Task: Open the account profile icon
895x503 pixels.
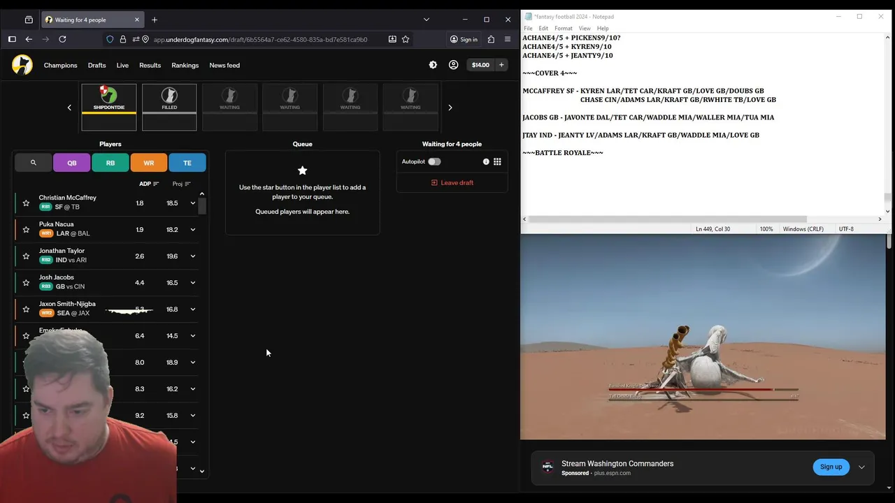Action: tap(453, 65)
